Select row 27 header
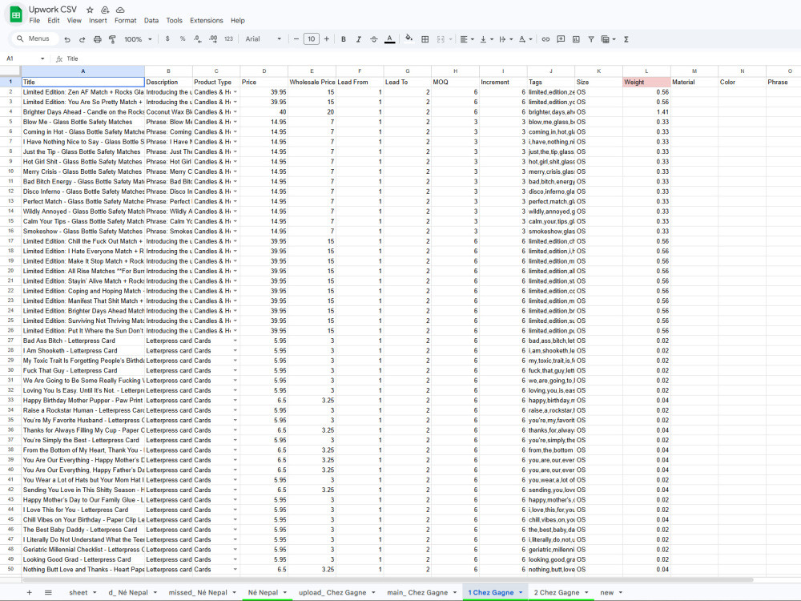801x601 pixels. (x=10, y=341)
